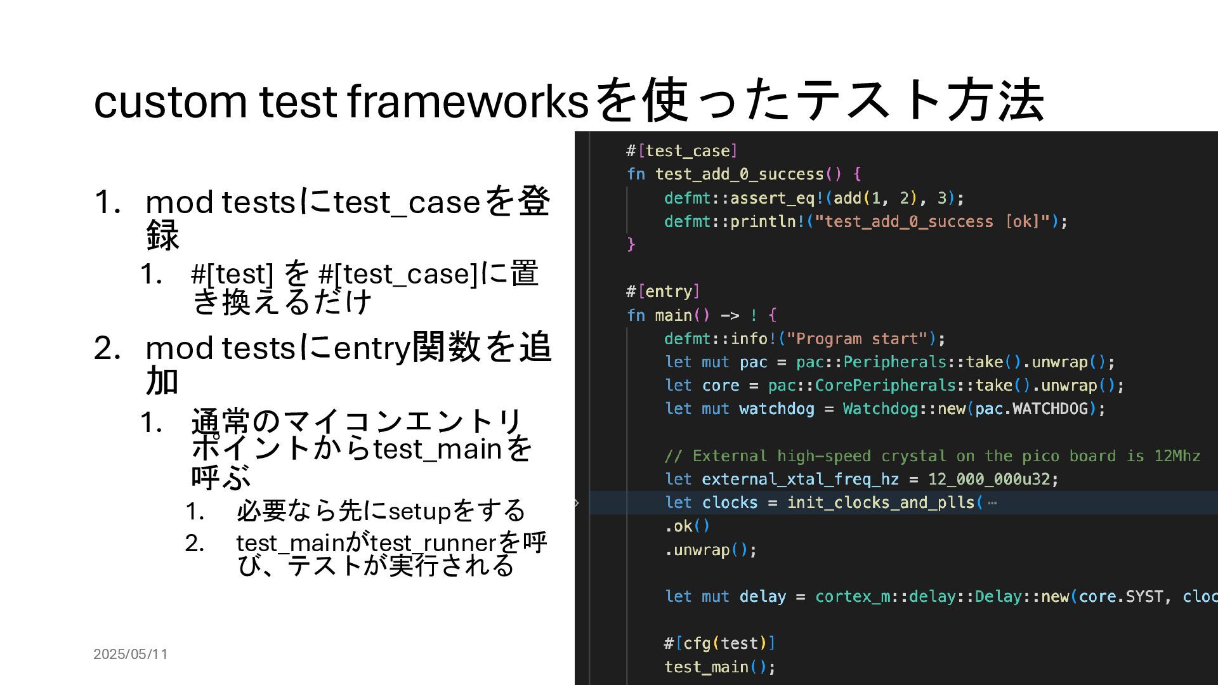
Task: Click the sub-bullet mentioning setup
Action: [381, 511]
